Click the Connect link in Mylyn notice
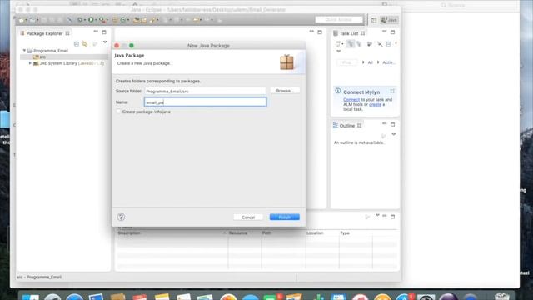This screenshot has width=533, height=300. (x=351, y=100)
